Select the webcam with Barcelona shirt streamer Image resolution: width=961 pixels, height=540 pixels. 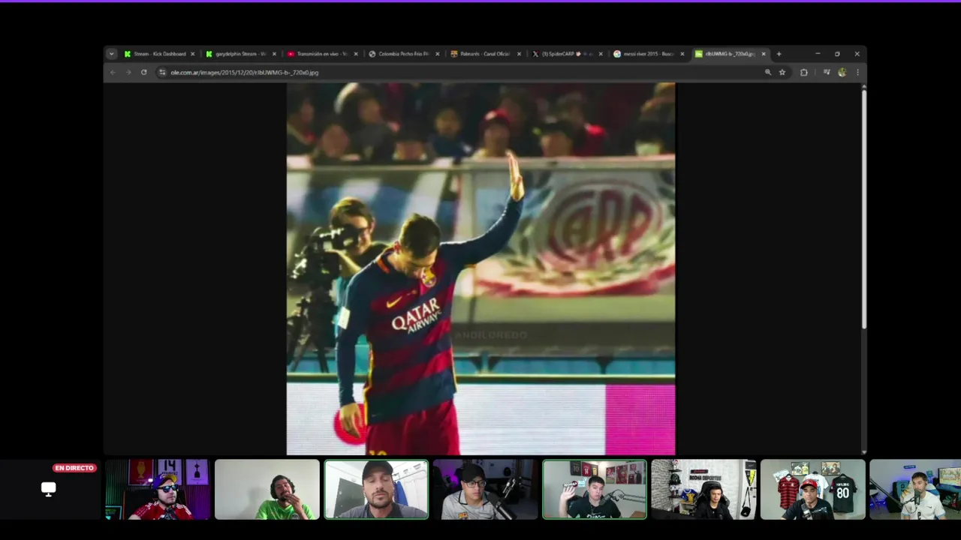[x=485, y=489]
